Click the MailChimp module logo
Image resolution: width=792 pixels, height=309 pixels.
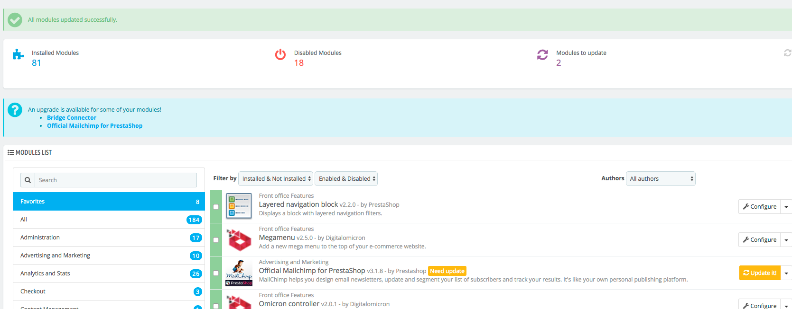point(239,273)
